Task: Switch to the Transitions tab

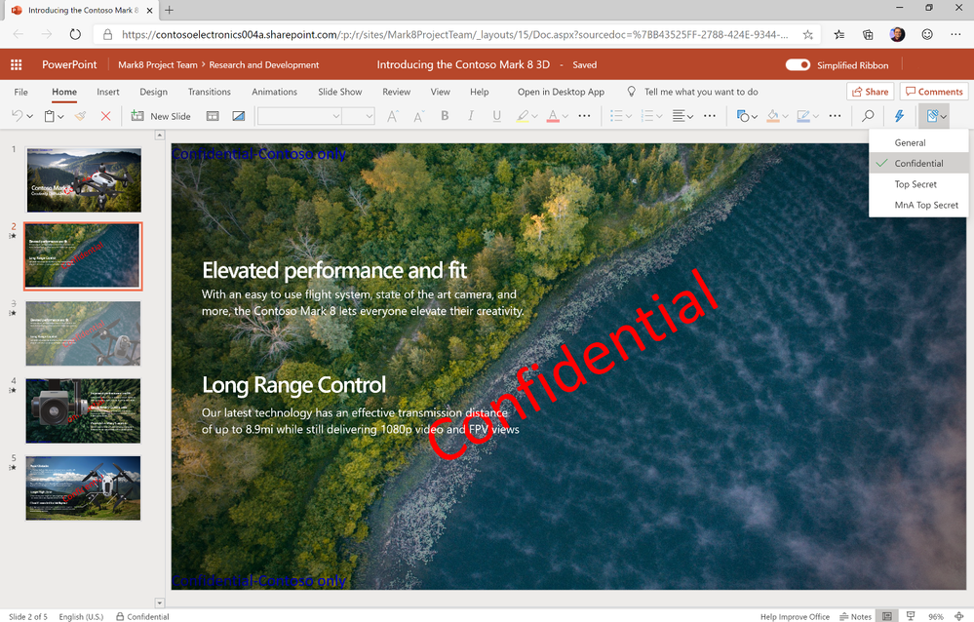Action: (x=210, y=92)
